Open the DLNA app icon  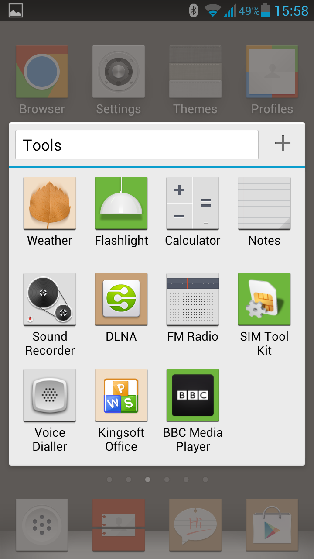(121, 299)
